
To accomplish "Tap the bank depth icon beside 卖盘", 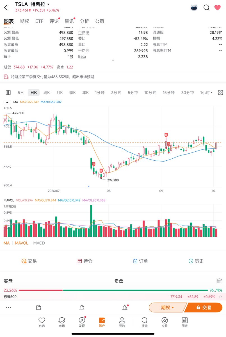I will pyautogui.click(x=220, y=281).
